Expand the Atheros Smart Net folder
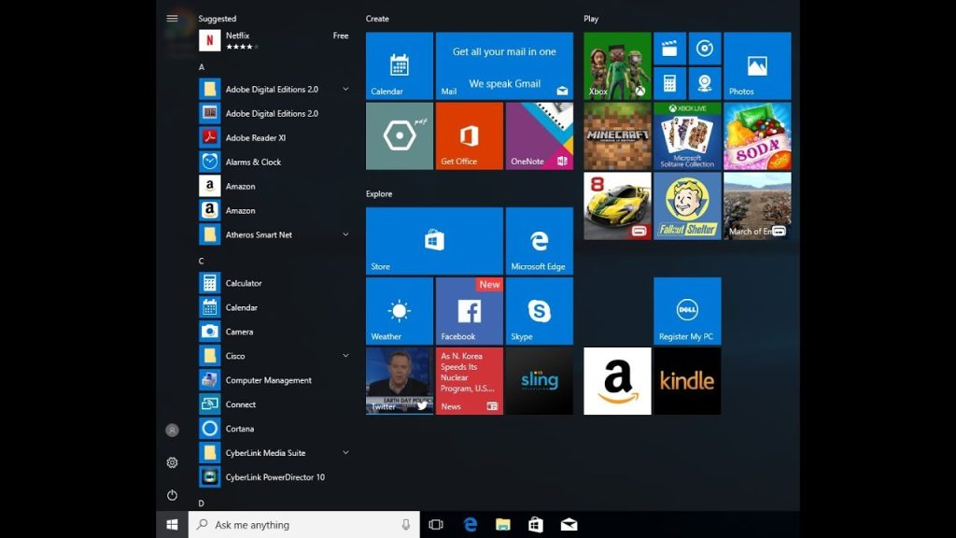The image size is (956, 538). point(345,234)
